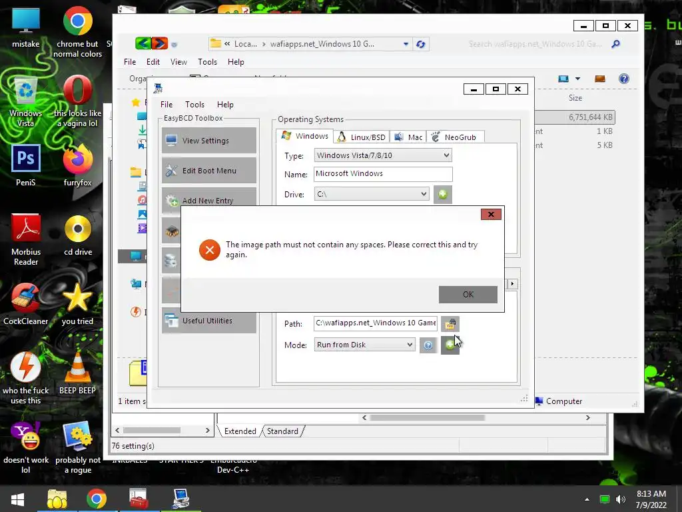682x512 pixels.
Task: Click Explorer refresh icon
Action: point(421,44)
